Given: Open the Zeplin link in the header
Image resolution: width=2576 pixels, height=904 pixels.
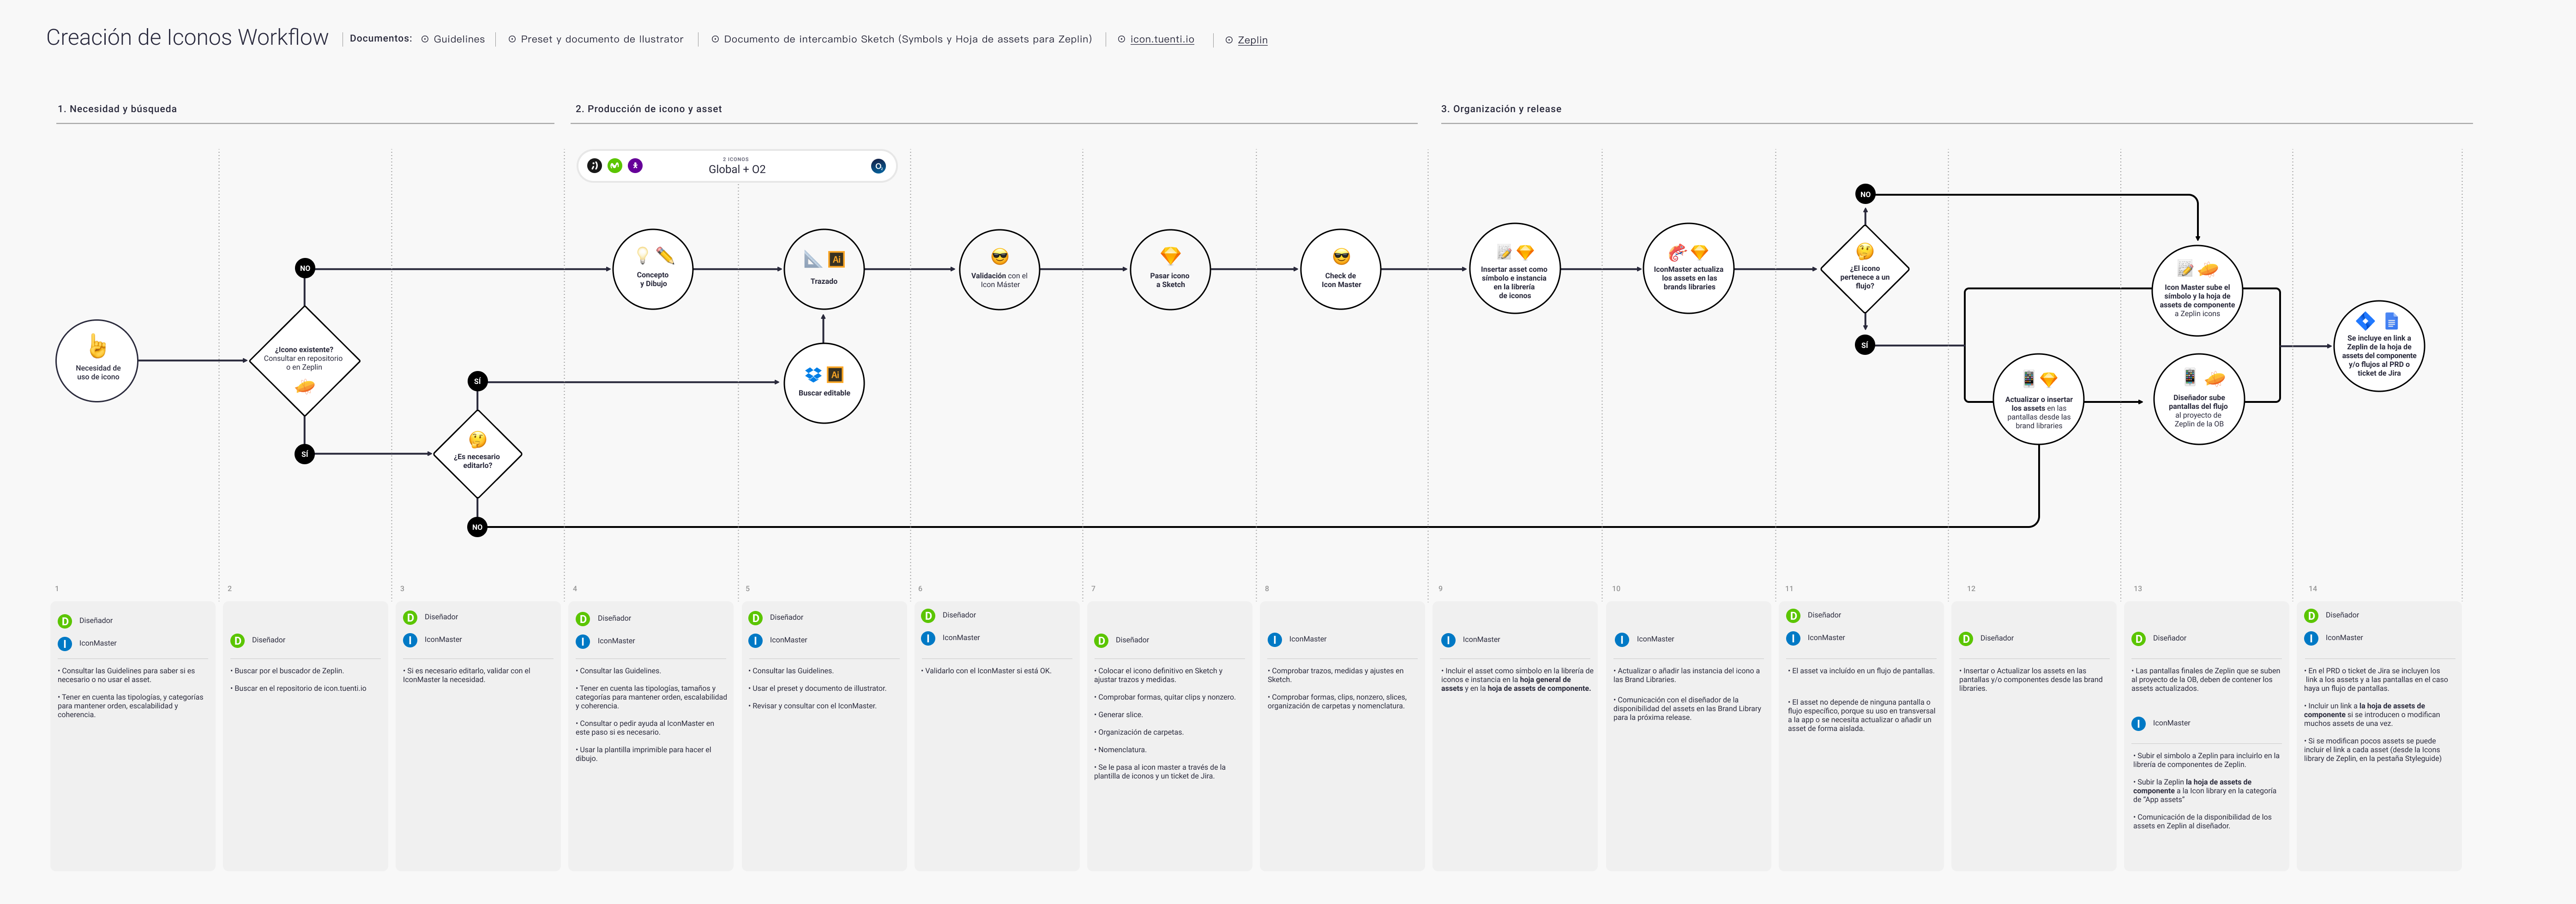Looking at the screenshot, I should 1252,40.
